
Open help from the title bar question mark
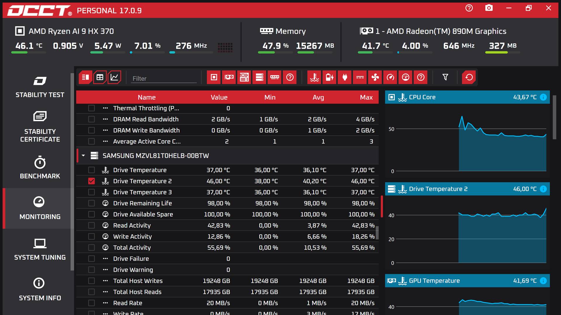tap(469, 8)
